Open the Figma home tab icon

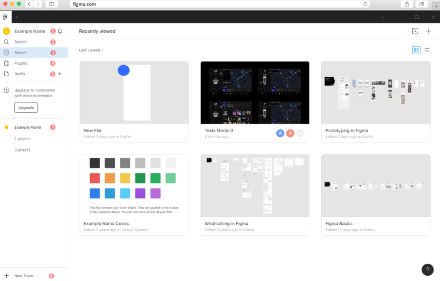click(x=5, y=17)
